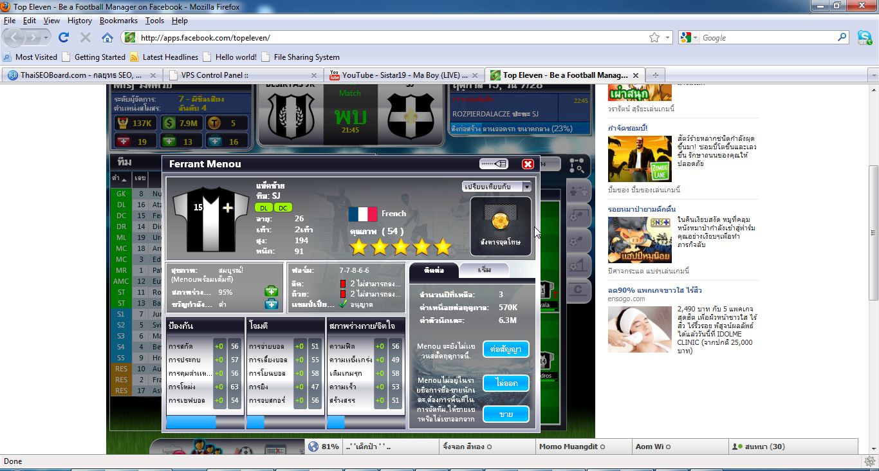Bookmark this page with the star icon
The image size is (879, 471).
(654, 37)
